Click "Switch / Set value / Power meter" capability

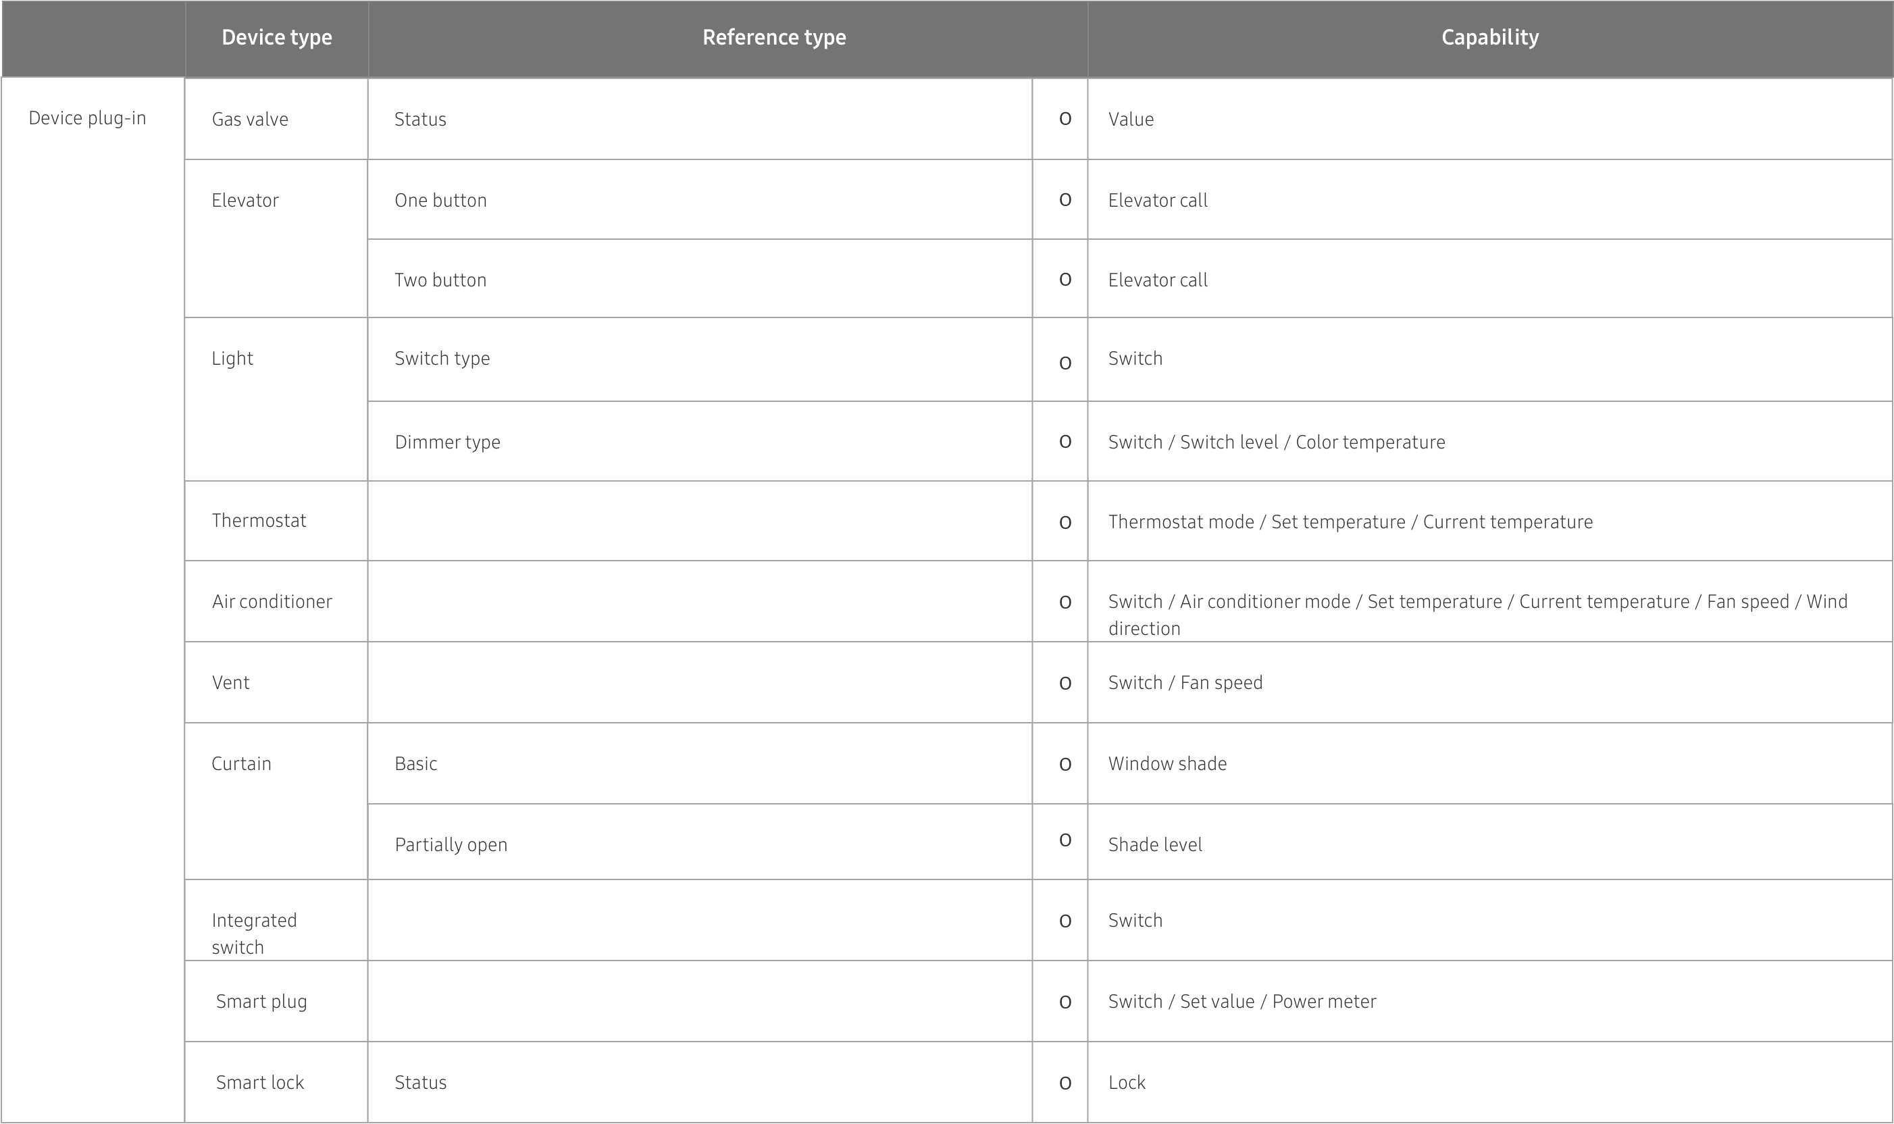[x=1242, y=1002]
